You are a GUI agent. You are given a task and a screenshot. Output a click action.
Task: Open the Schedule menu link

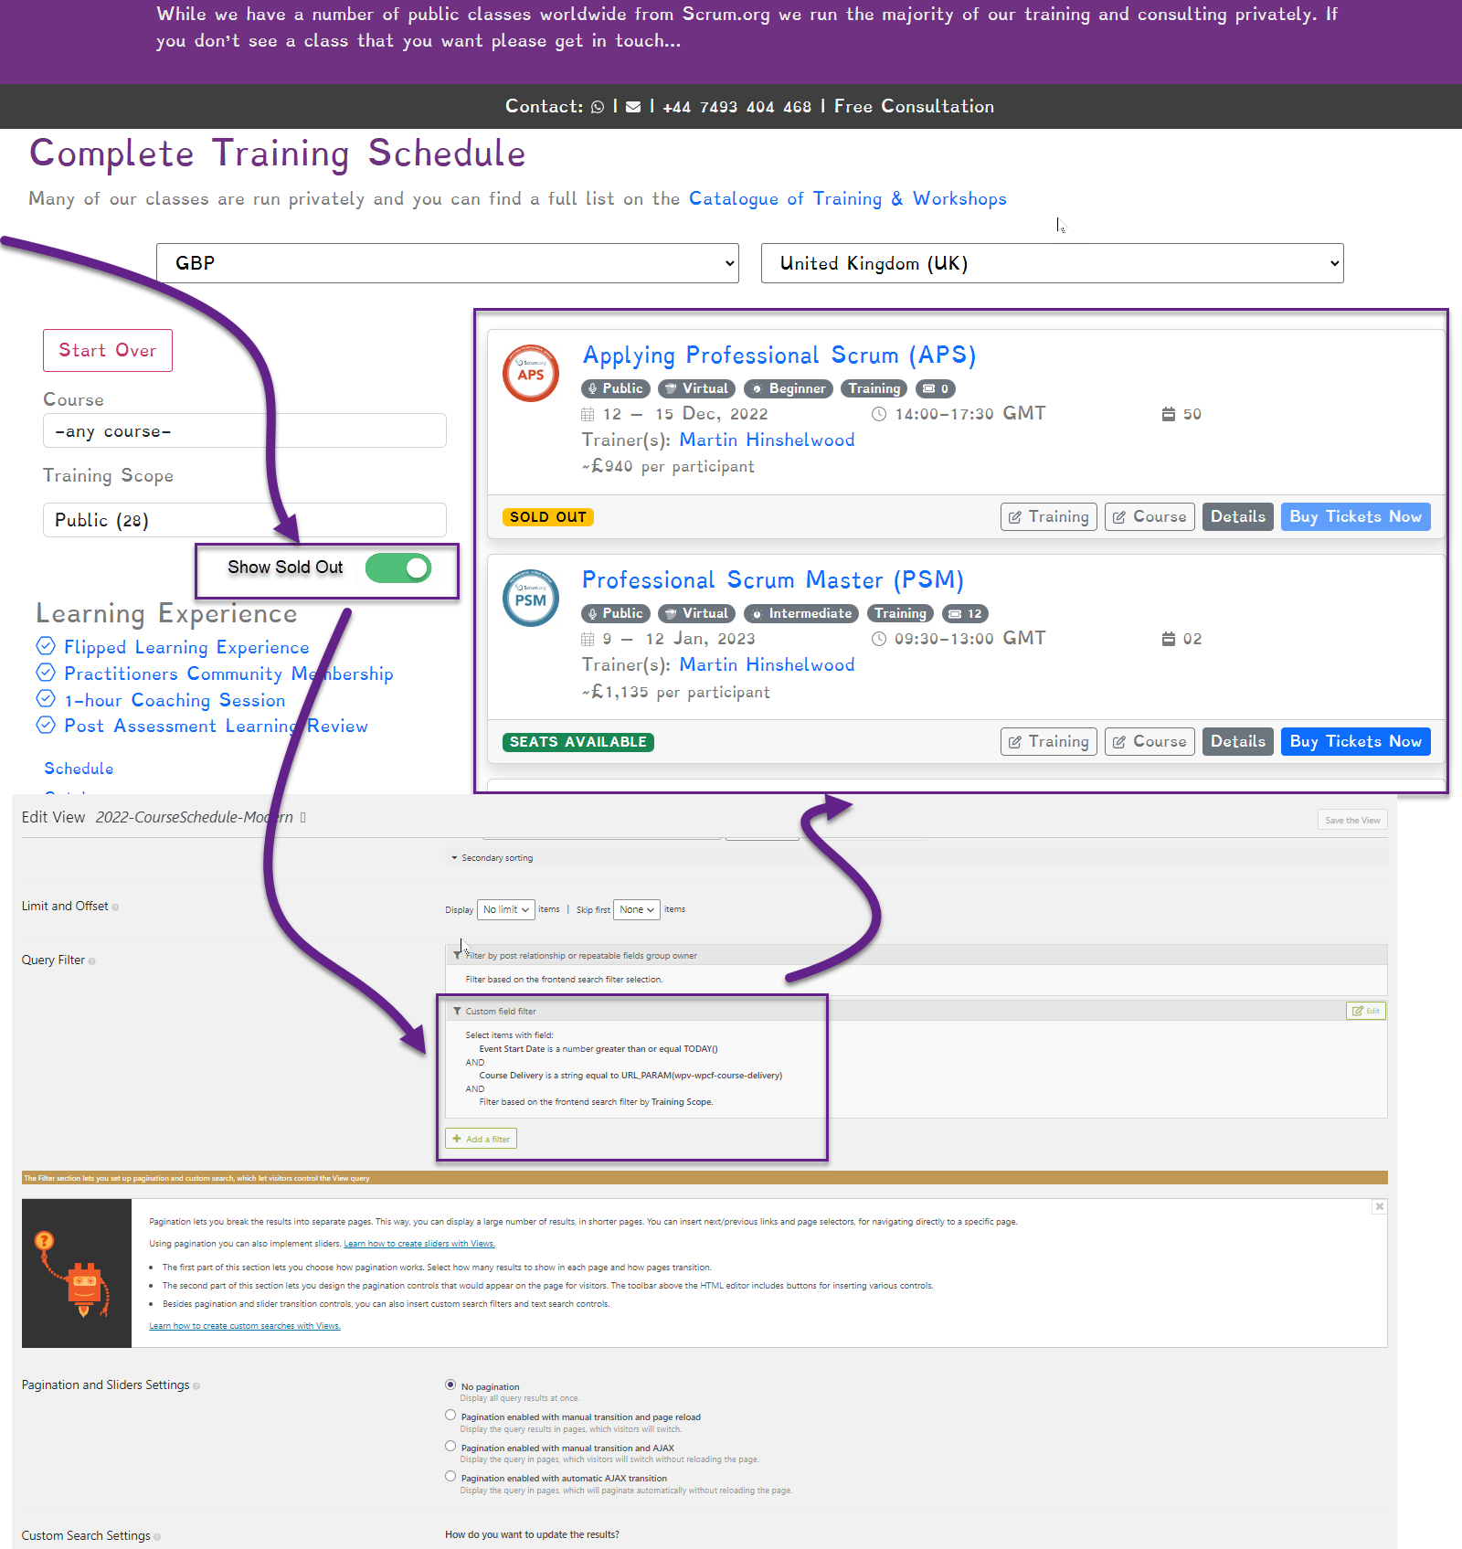coord(79,769)
